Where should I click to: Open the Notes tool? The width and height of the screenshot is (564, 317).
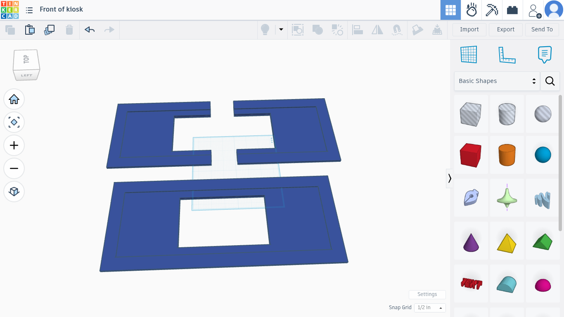545,54
